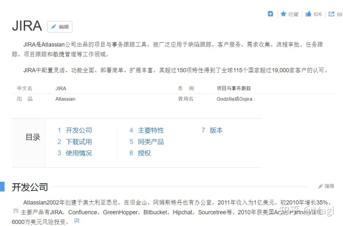Screen dimensions: 343x226
Task: Click the intro paragraph starting JIRA是Atlassian
Action: [x=168, y=49]
